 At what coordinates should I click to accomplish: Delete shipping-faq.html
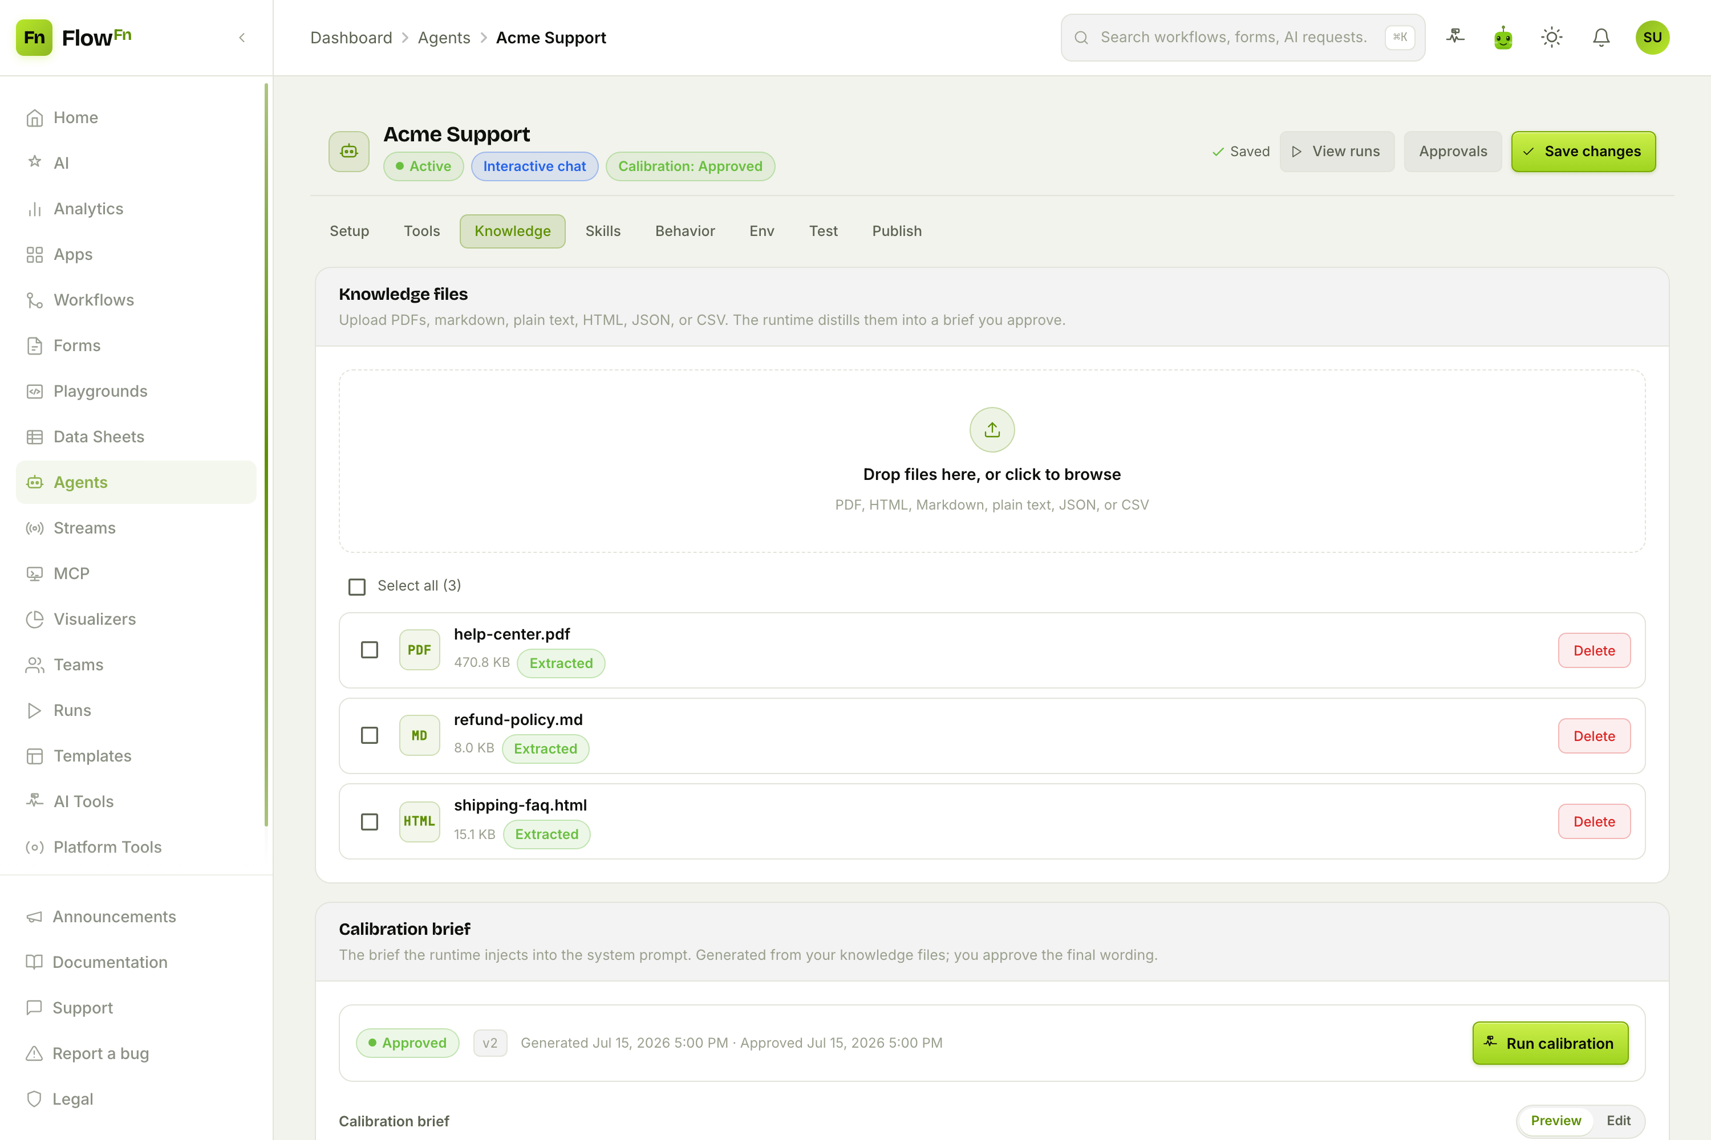pos(1594,821)
